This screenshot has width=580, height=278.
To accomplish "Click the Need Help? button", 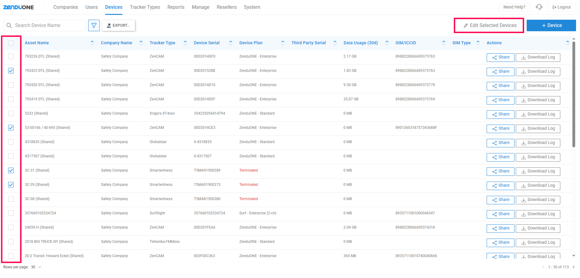I will click(x=514, y=7).
